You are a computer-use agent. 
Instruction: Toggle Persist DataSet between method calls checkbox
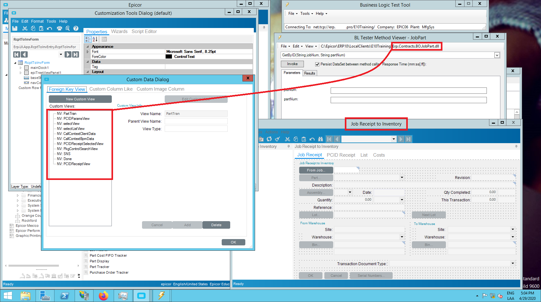(x=317, y=64)
